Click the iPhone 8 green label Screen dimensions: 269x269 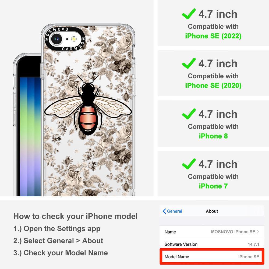213,136
